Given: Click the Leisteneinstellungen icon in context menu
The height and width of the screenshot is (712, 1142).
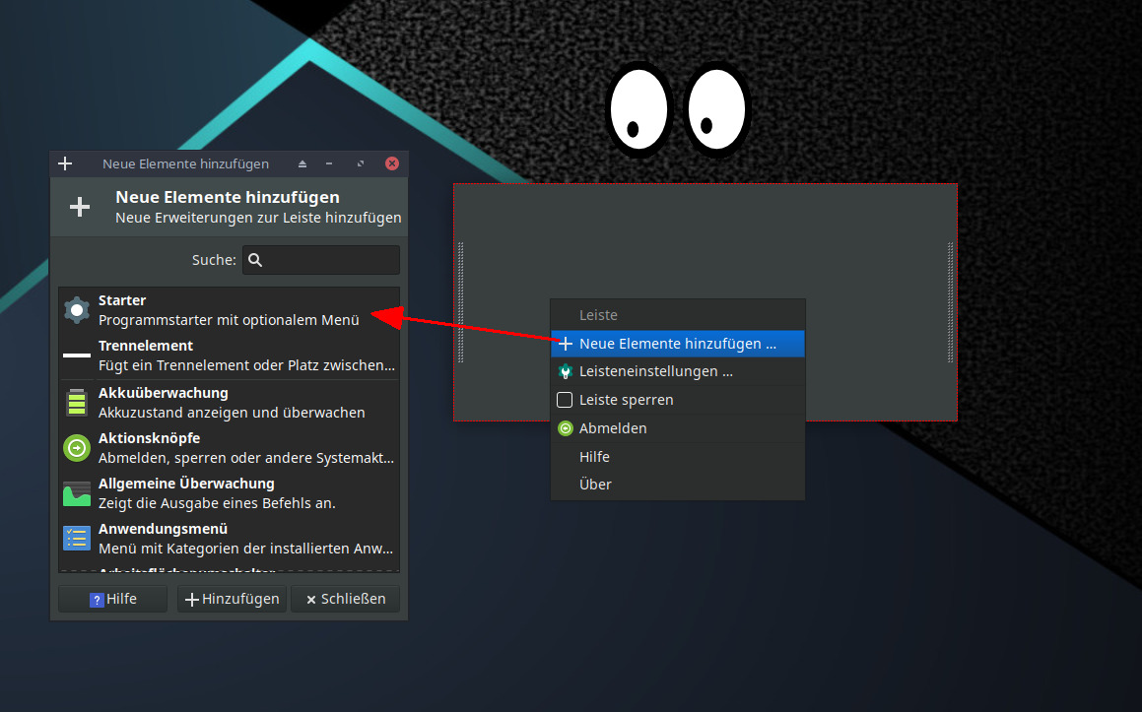Looking at the screenshot, I should click(565, 372).
